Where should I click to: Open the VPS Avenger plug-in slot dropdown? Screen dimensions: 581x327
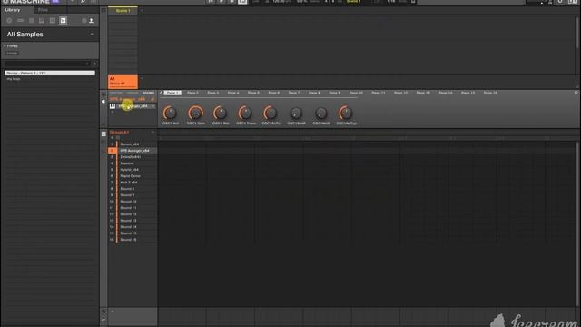pos(153,106)
